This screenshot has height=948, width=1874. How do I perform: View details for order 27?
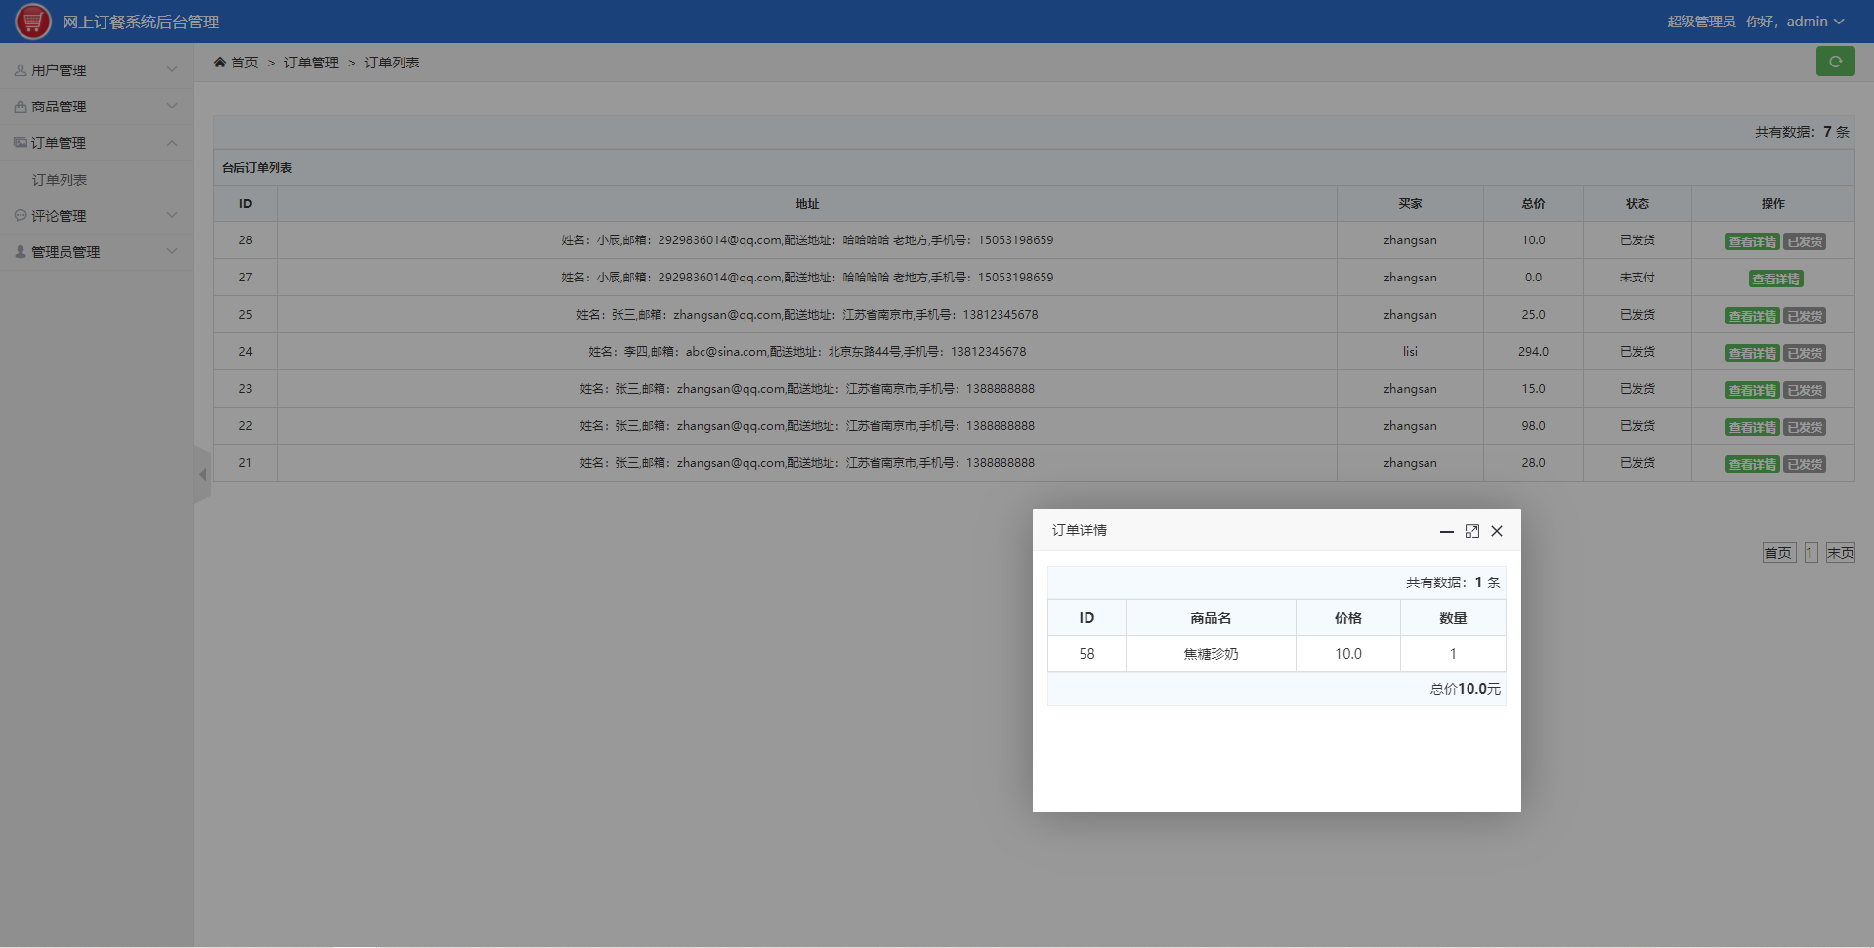(x=1774, y=280)
